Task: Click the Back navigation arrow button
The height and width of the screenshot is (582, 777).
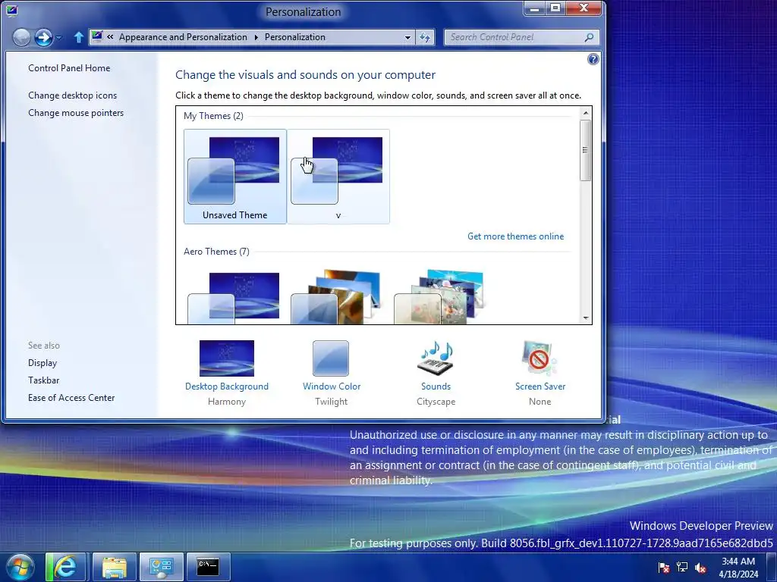Action: point(21,37)
